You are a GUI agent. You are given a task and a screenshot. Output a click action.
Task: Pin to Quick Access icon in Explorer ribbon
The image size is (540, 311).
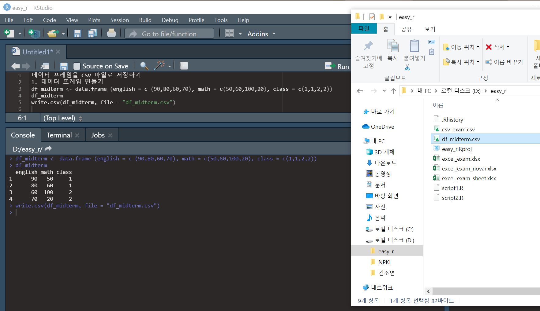[x=368, y=46]
